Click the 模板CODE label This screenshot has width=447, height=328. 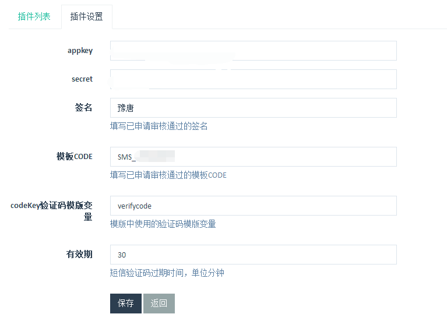click(74, 157)
